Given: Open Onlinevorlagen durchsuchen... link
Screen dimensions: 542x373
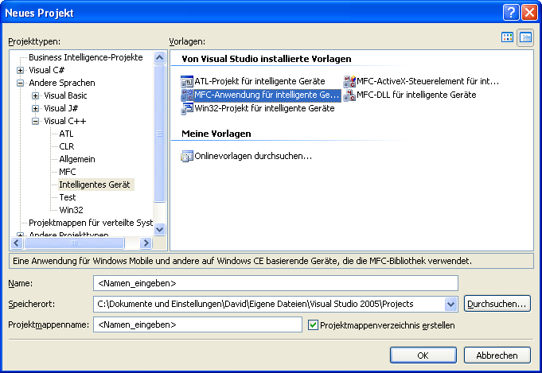Looking at the screenshot, I should (253, 156).
